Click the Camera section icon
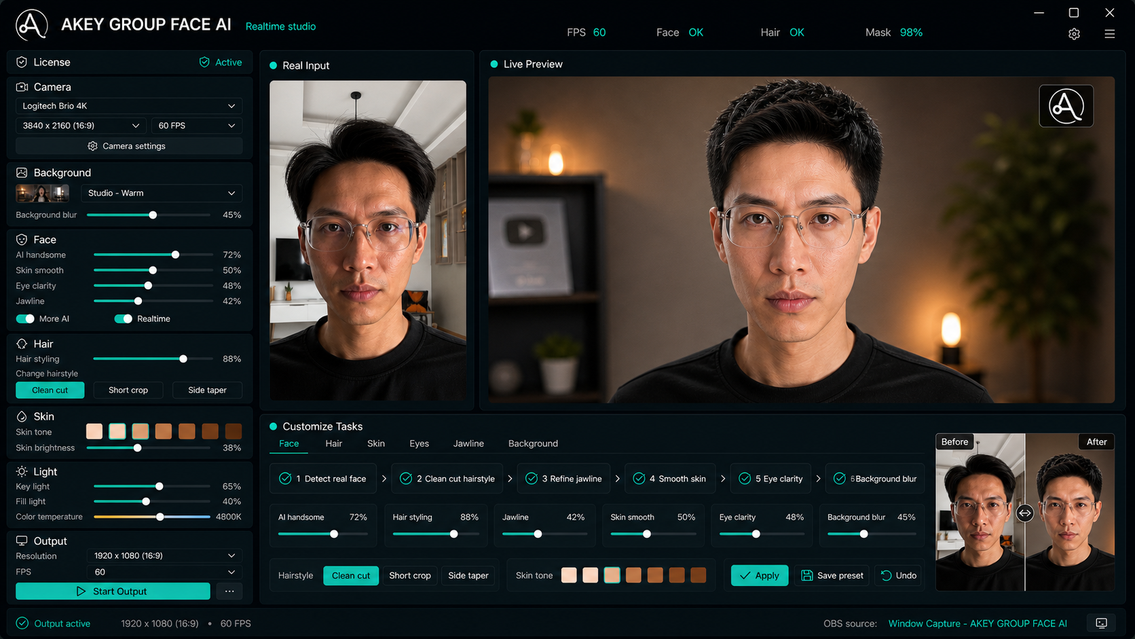Viewport: 1135px width, 639px height. point(22,87)
